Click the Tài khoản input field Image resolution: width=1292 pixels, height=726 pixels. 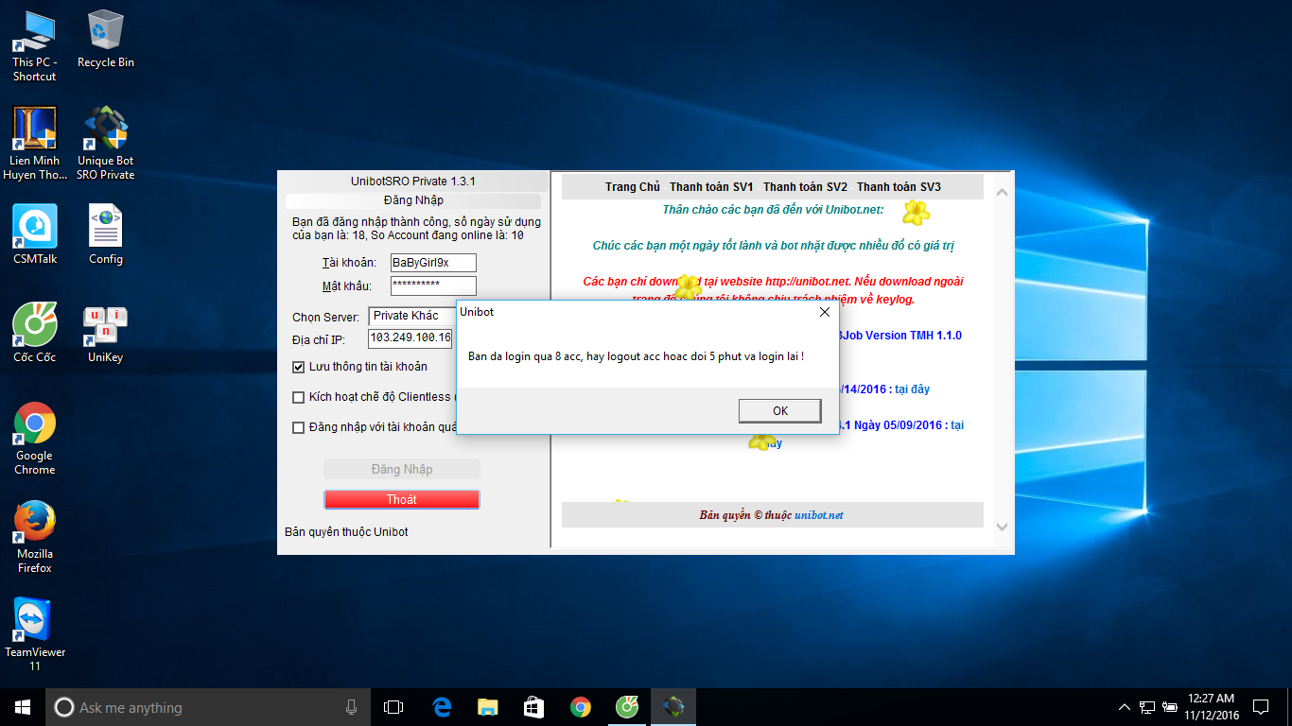(433, 263)
